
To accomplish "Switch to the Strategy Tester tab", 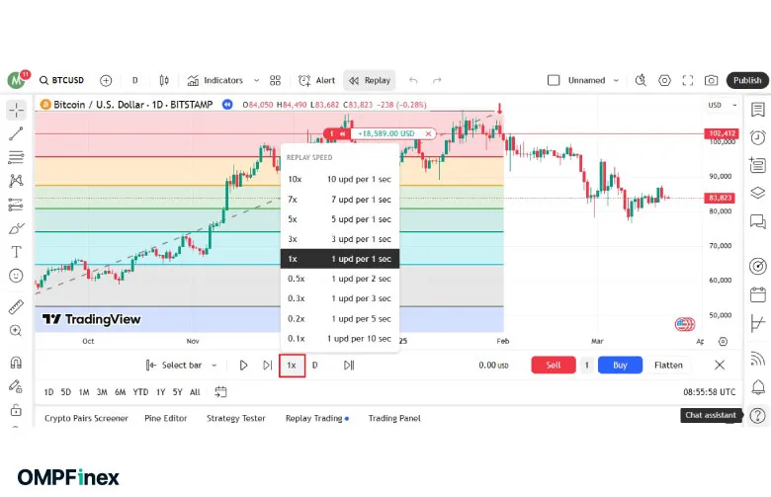I will click(235, 418).
